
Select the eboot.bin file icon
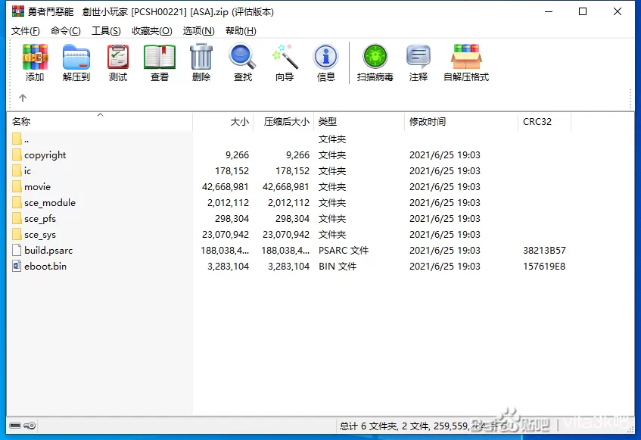17,267
